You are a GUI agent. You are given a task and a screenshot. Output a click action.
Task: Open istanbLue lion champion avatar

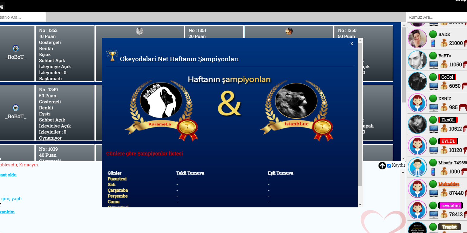point(296,101)
